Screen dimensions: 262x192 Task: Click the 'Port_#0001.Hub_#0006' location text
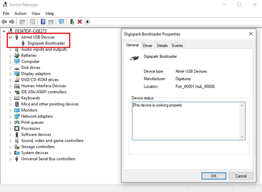pos(195,87)
